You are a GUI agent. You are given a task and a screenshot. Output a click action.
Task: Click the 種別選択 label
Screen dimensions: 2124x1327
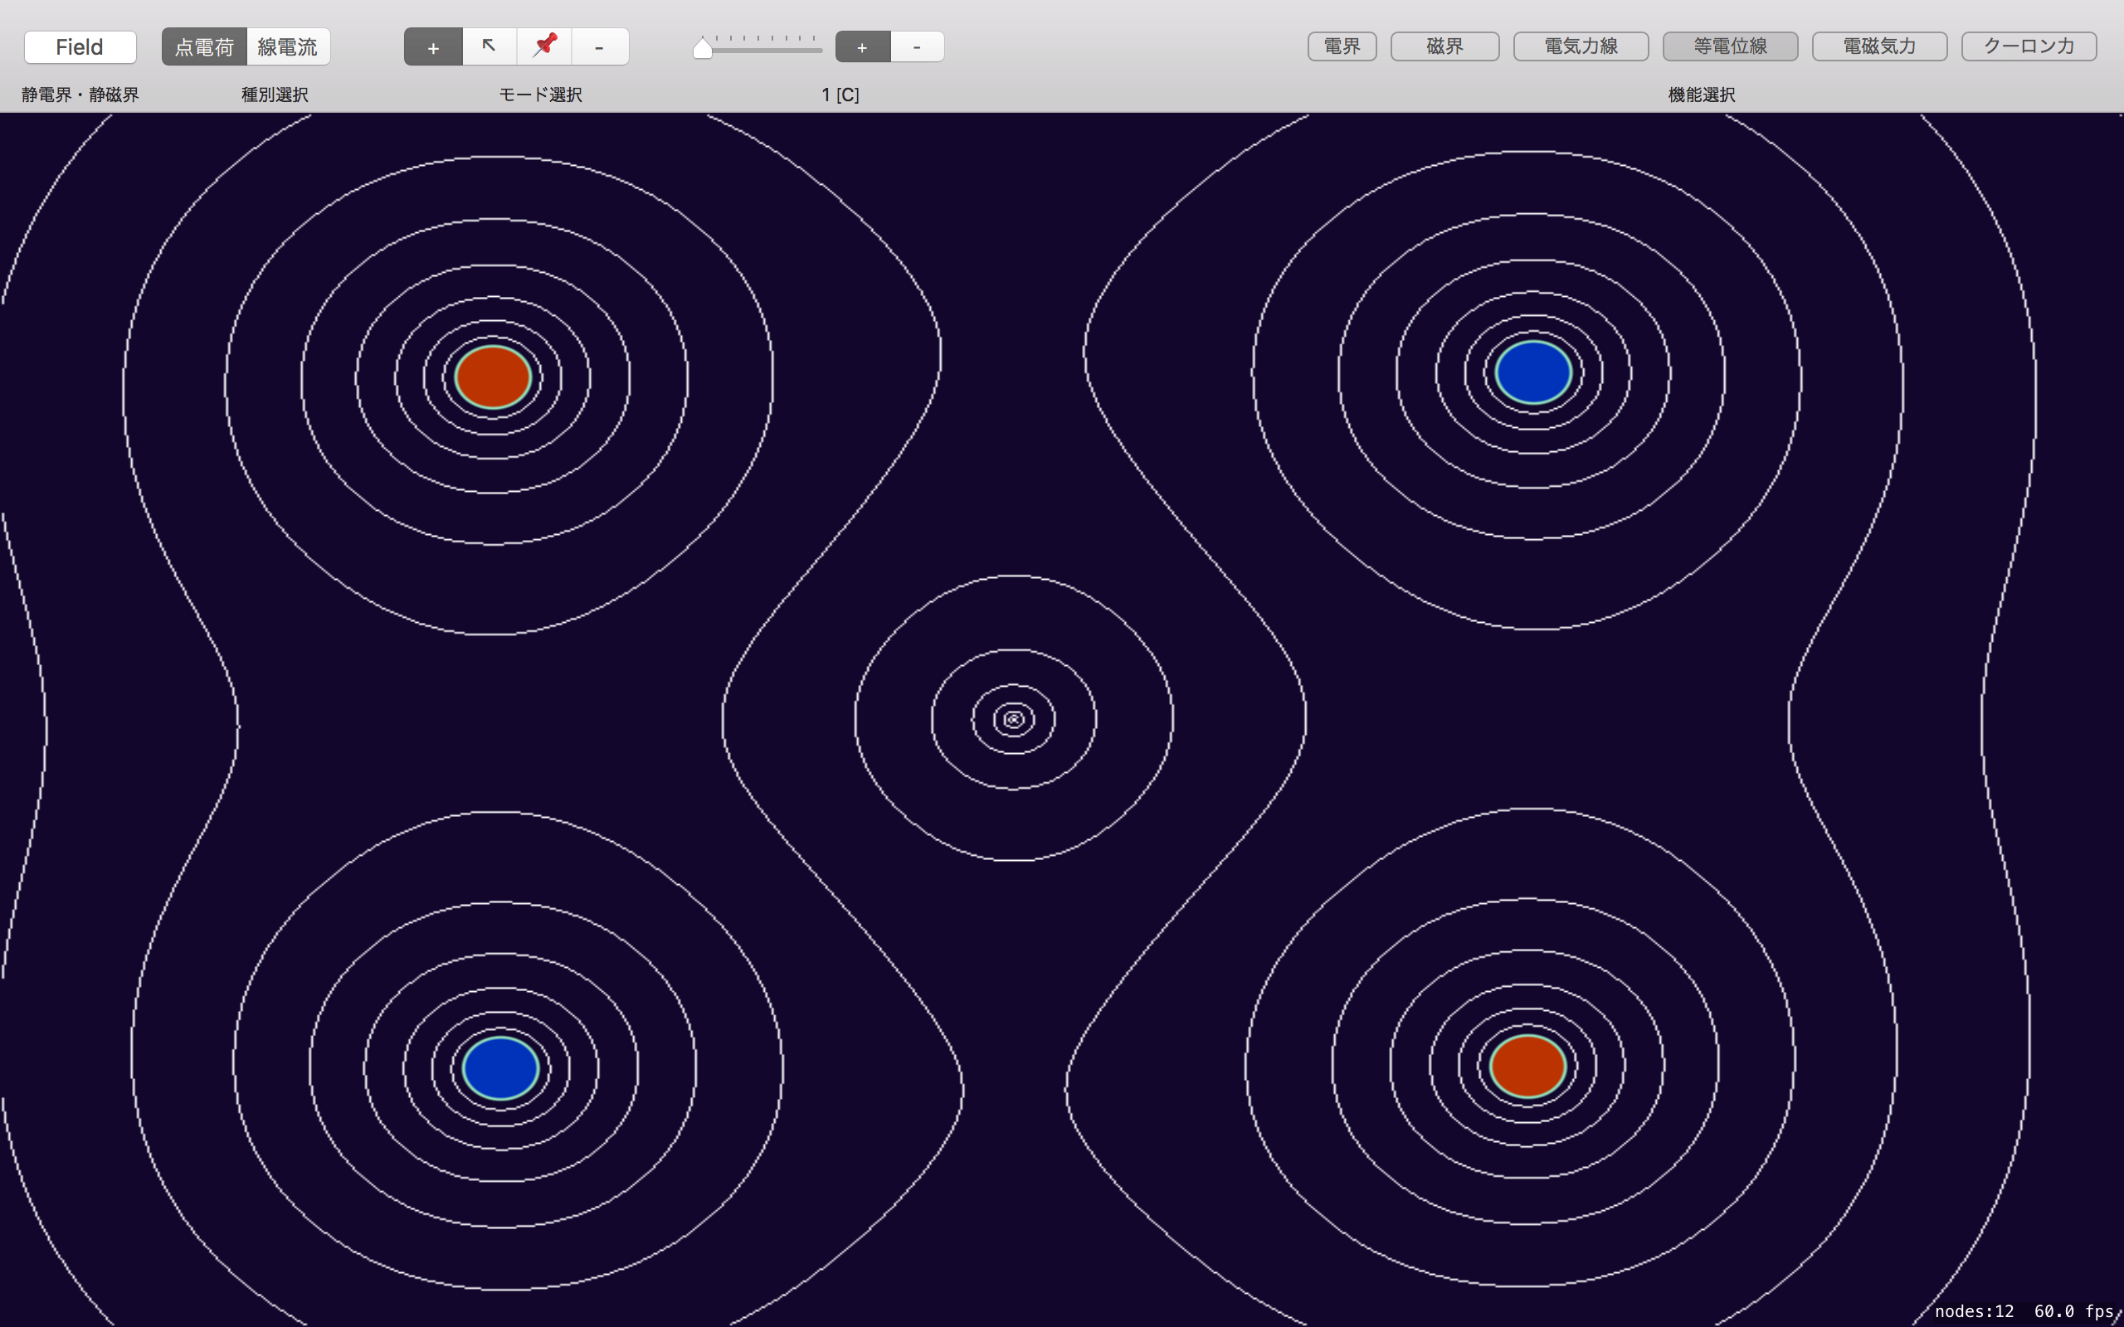pyautogui.click(x=275, y=95)
